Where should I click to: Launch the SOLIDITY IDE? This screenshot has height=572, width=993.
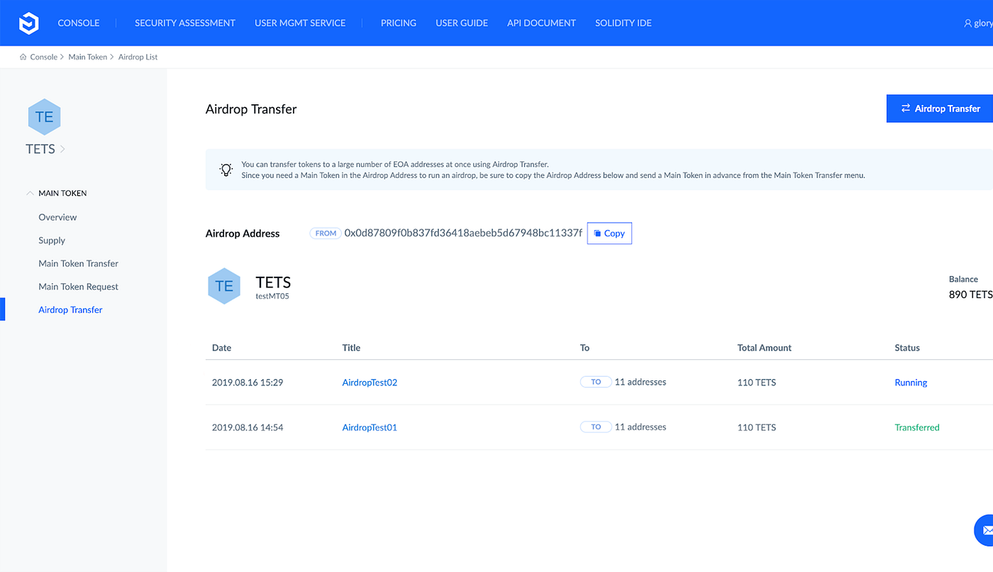click(x=623, y=23)
